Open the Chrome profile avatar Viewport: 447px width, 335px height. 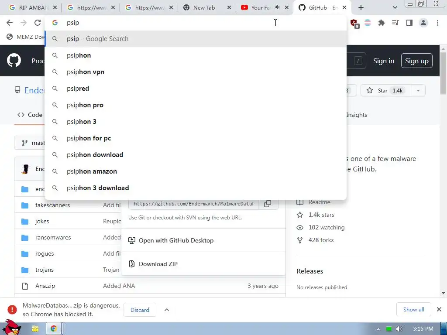coord(423,23)
